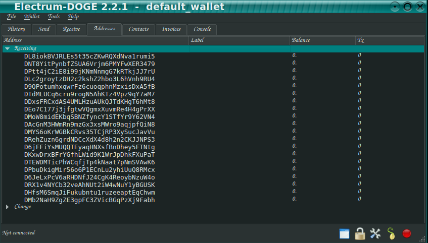Select address DRX1v4NYCb32veAhNUt2iW4wNuY1yBGUSK
The height and width of the screenshot is (243, 428).
tap(89, 185)
